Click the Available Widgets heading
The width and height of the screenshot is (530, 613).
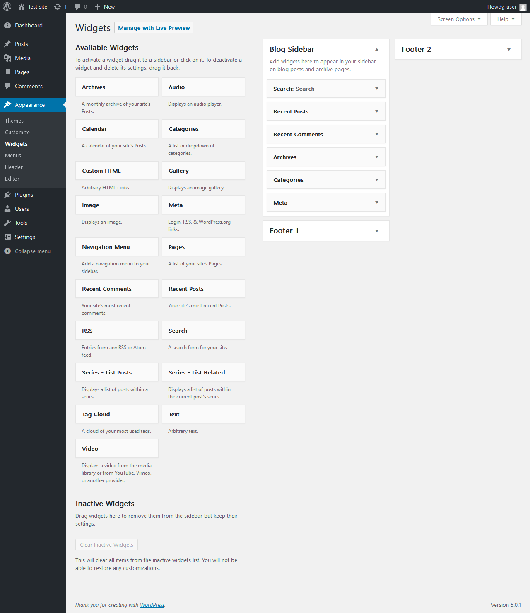[x=107, y=48]
